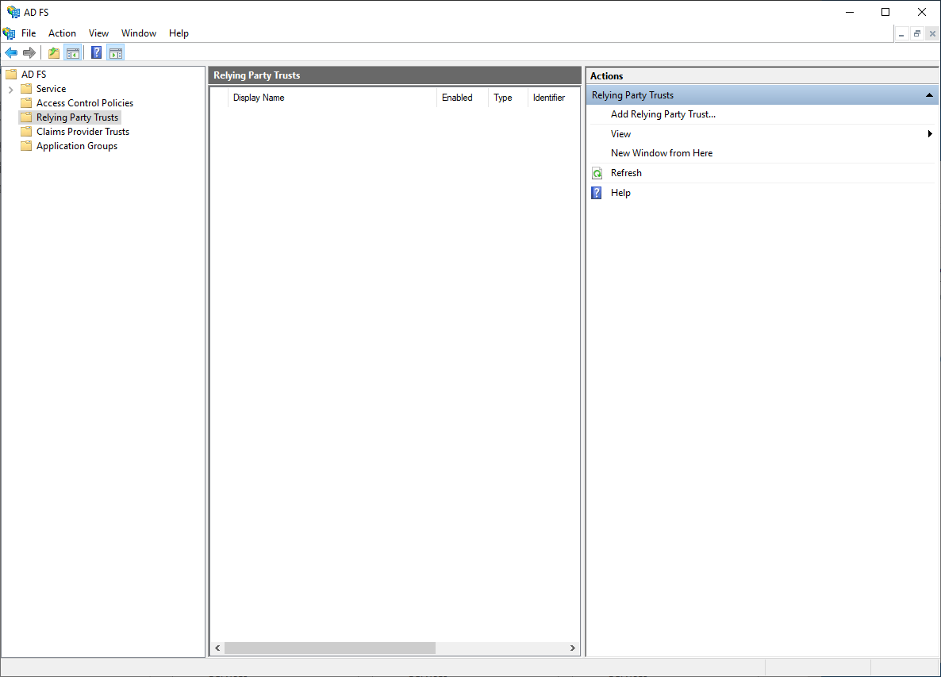Click the gray Forward arrow in toolbar
Viewport: 941px width, 677px height.
click(x=29, y=53)
